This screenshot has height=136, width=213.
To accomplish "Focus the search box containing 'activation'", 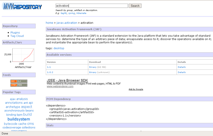I will (x=92, y=6).
